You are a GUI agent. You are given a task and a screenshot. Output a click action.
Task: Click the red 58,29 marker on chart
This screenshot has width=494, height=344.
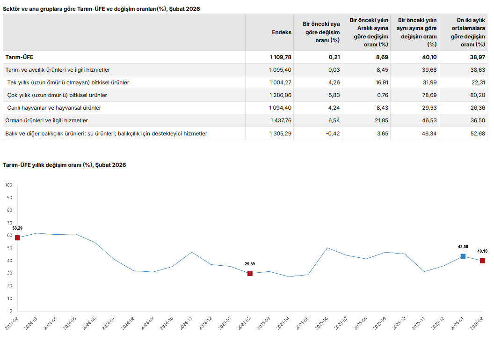click(x=17, y=238)
